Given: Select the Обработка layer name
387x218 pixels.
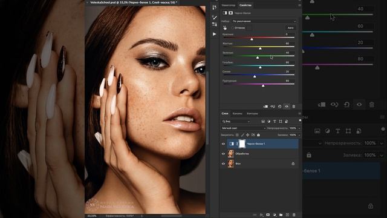Looking at the screenshot, I should (242, 154).
